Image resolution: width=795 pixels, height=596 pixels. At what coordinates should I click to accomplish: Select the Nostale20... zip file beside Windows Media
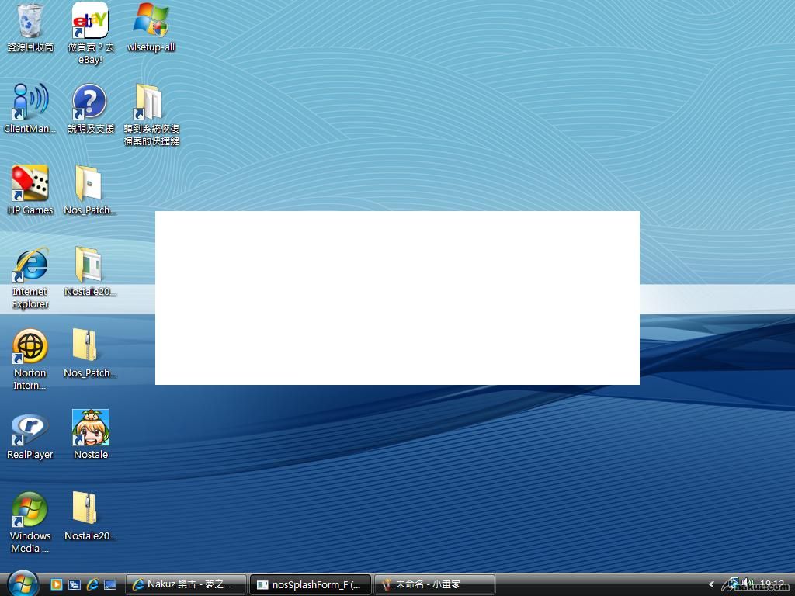click(90, 516)
